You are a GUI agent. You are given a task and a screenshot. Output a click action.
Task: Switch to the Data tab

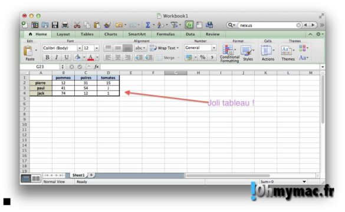190,34
